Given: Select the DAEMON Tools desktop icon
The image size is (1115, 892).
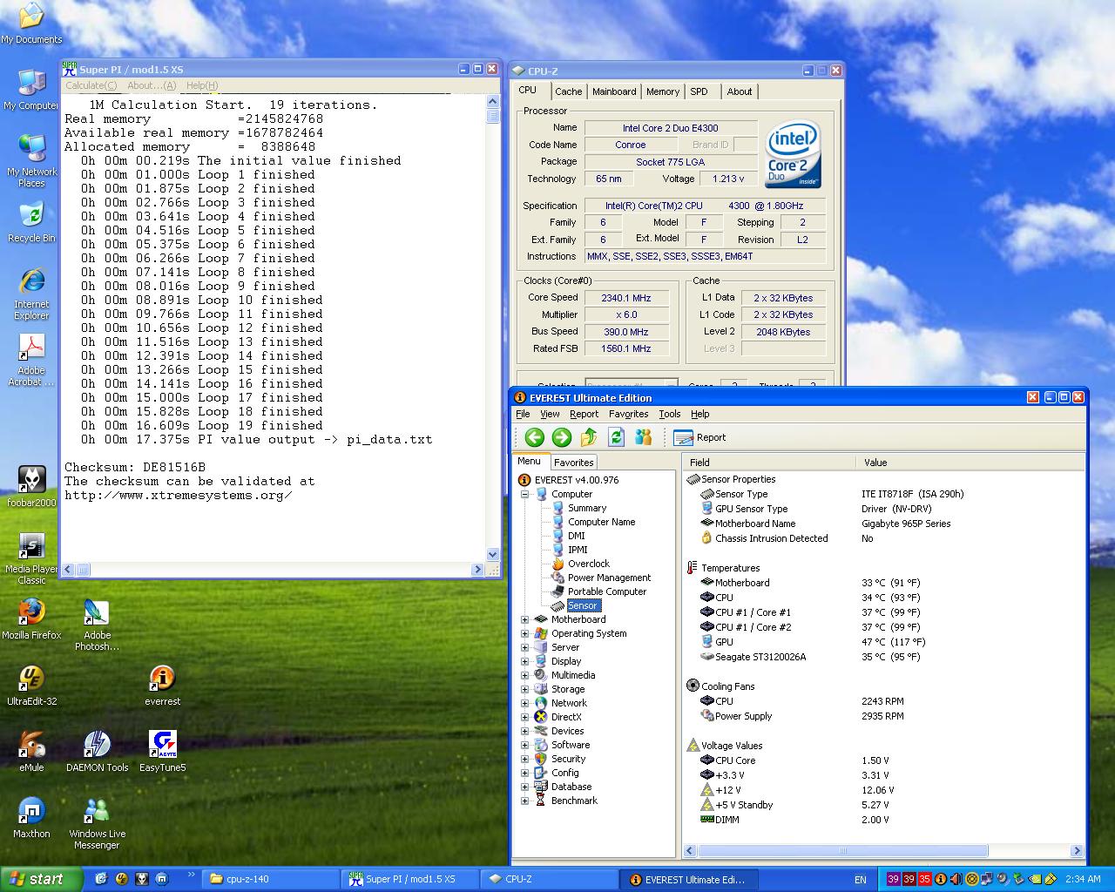Looking at the screenshot, I should pos(97,752).
